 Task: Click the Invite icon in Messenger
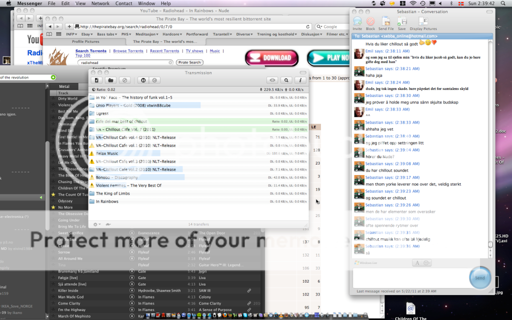357,22
